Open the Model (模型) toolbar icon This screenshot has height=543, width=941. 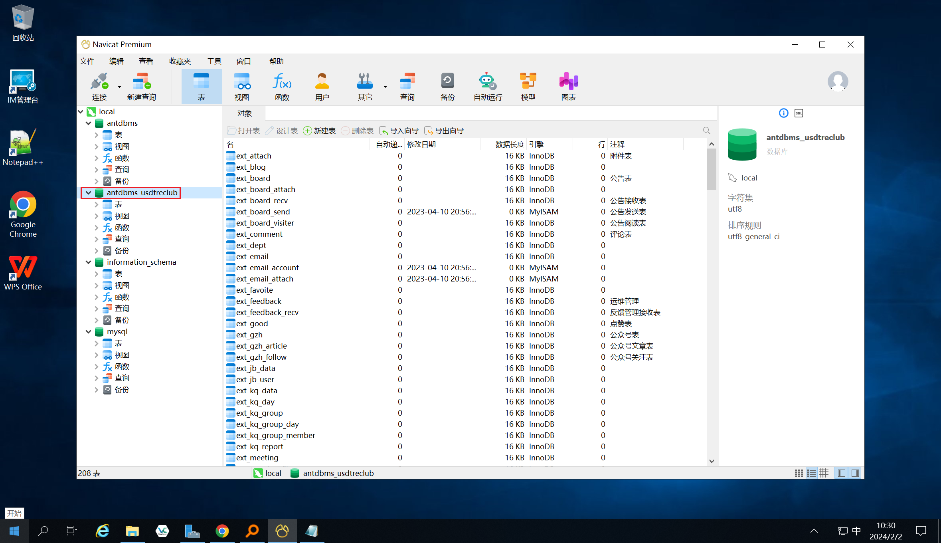click(x=528, y=87)
